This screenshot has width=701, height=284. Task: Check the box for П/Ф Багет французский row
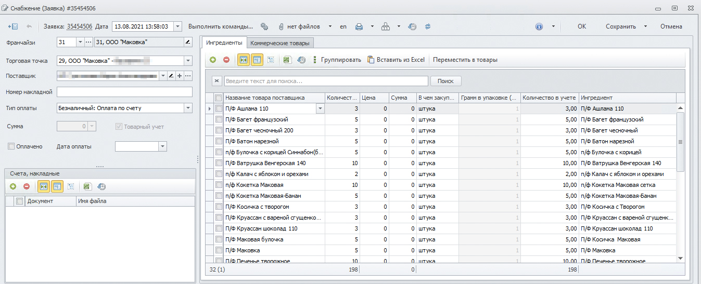click(219, 119)
